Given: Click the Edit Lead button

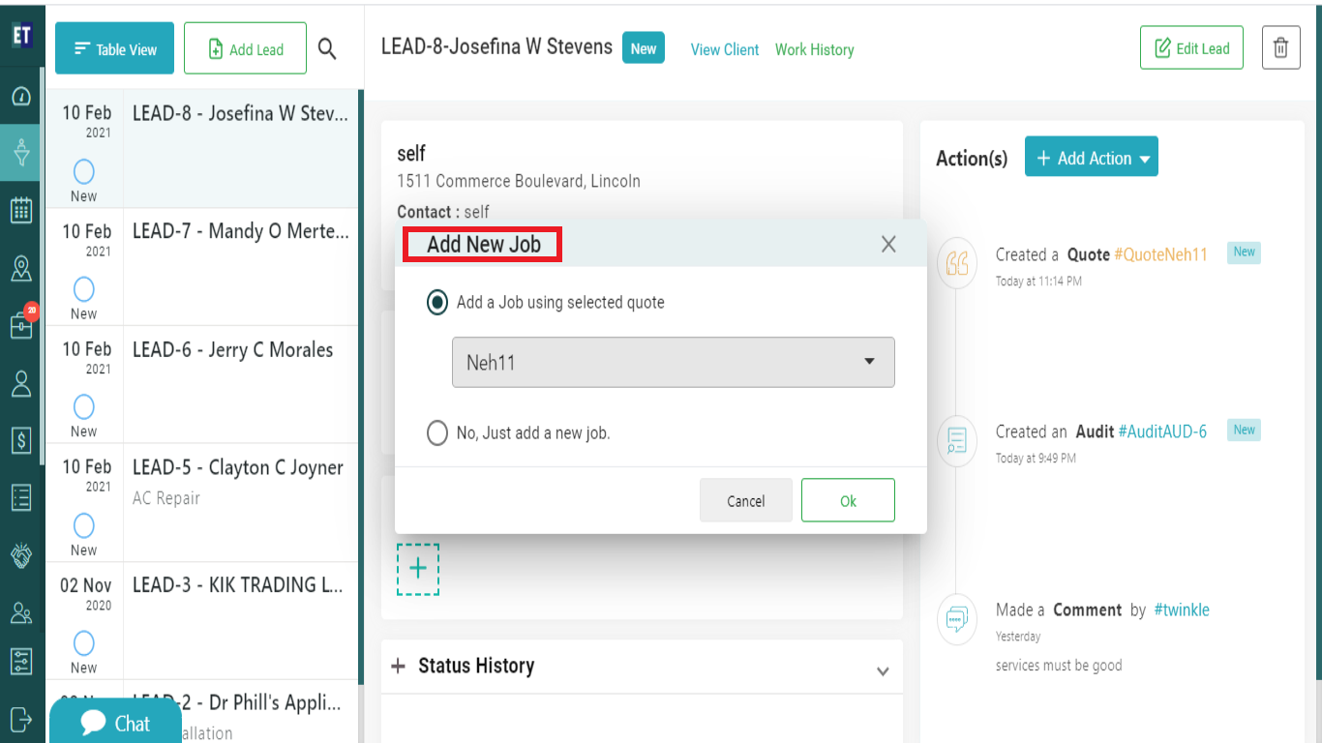Looking at the screenshot, I should (1191, 48).
